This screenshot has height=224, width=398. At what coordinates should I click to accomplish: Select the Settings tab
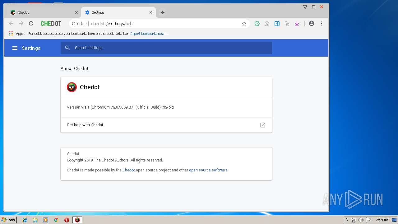click(x=118, y=12)
